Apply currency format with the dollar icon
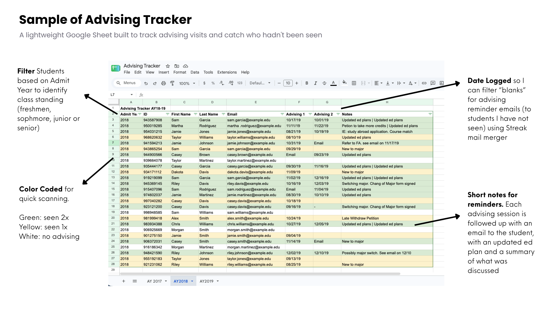Image resolution: width=552 pixels, height=310 pixels. (204, 83)
